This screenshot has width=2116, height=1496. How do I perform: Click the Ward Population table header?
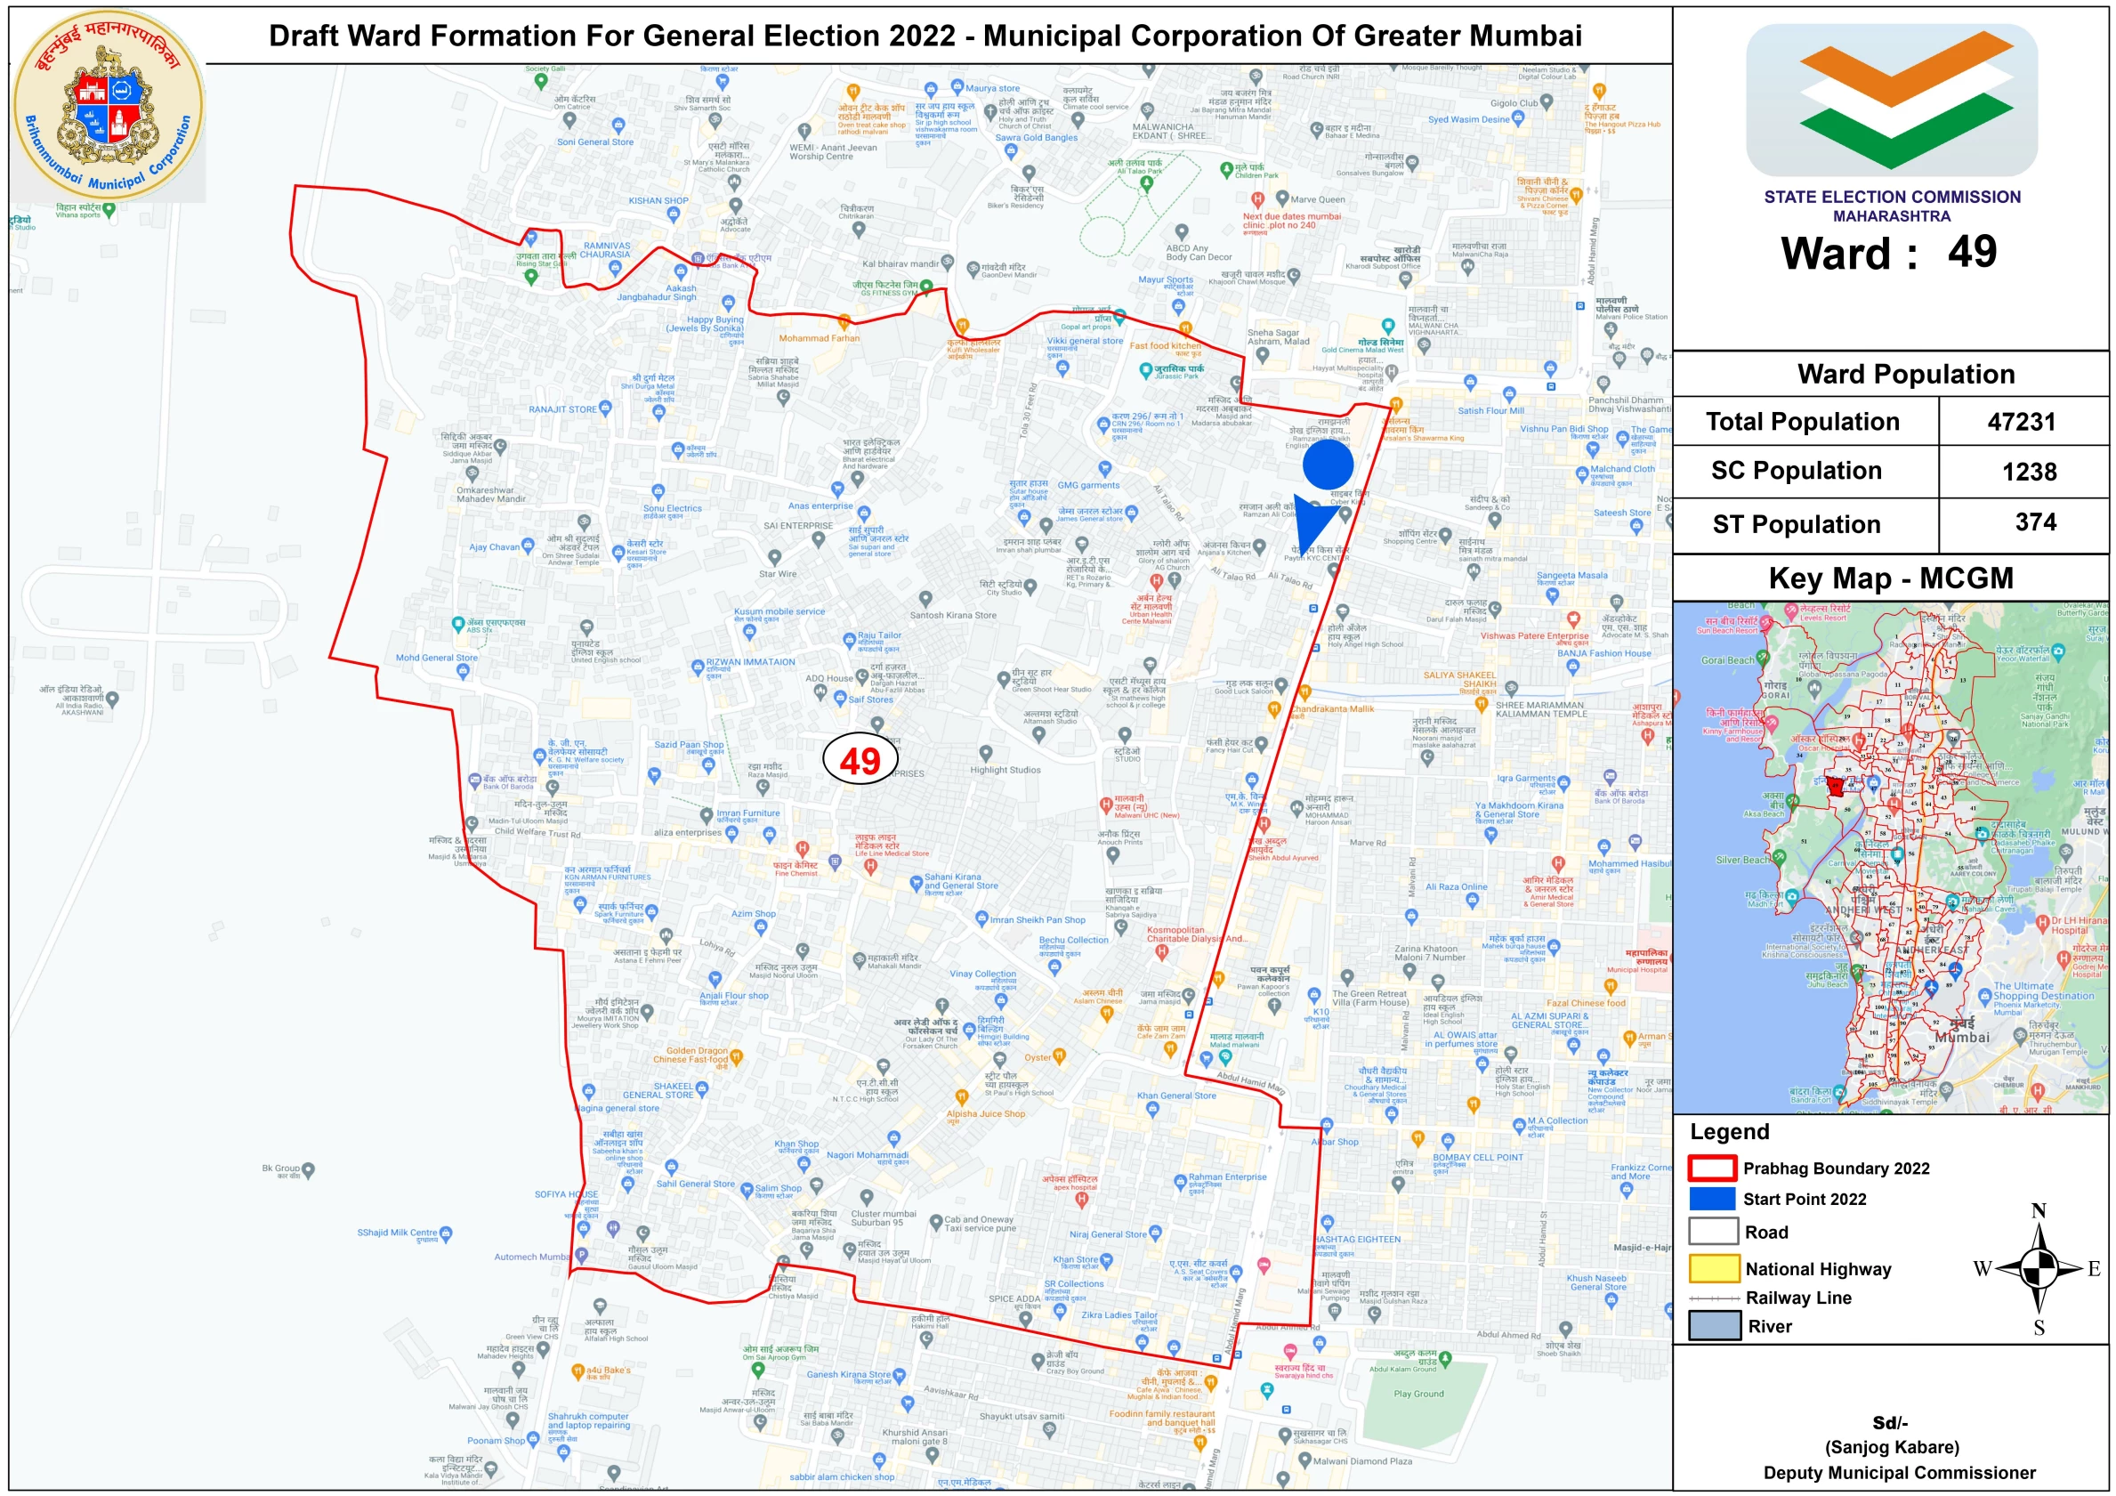1905,375
